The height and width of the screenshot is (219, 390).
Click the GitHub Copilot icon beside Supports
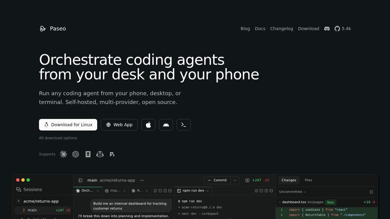(100, 154)
